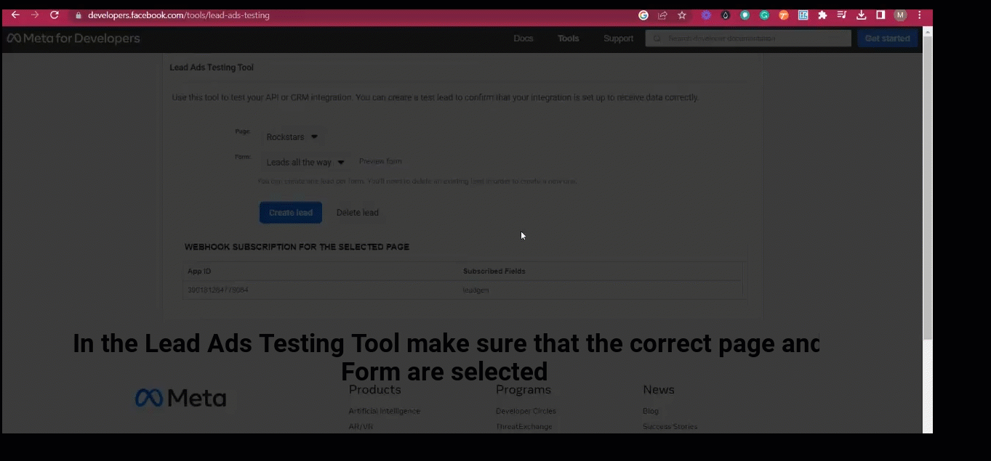Image resolution: width=991 pixels, height=461 pixels.
Task: Click the page vertical scrollbar thumb
Action: pyautogui.click(x=928, y=187)
